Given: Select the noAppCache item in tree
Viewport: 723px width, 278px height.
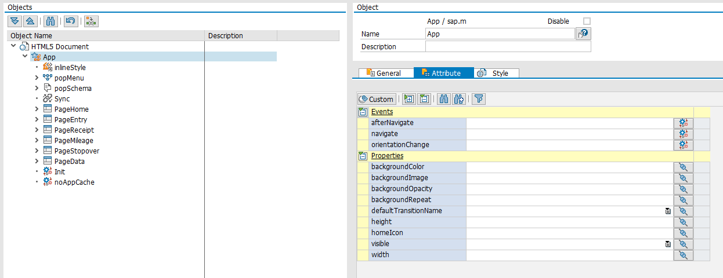Looking at the screenshot, I should (74, 182).
